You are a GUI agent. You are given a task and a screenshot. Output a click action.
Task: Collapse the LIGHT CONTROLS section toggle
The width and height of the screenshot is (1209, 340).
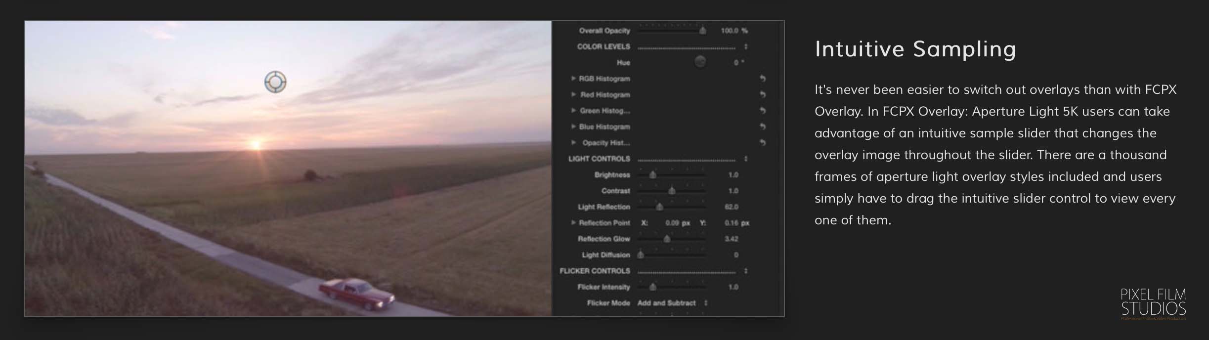746,159
